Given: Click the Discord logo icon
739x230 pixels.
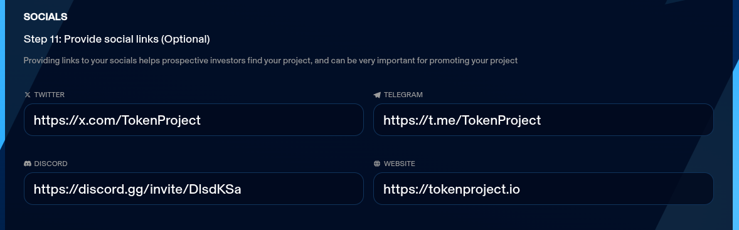Looking at the screenshot, I should click(28, 164).
